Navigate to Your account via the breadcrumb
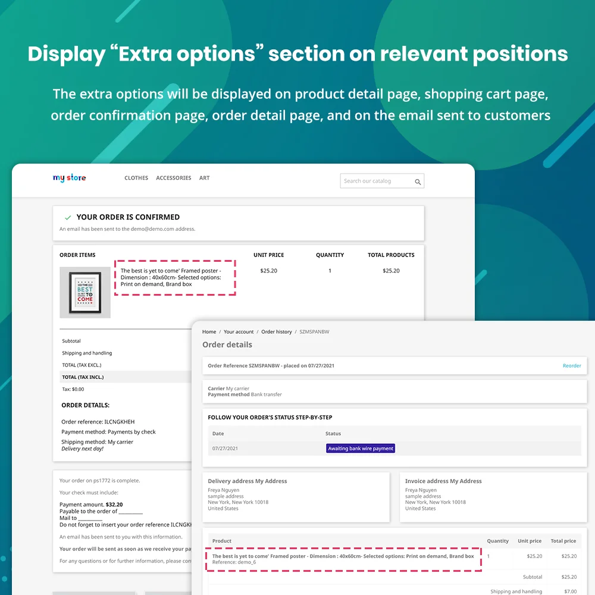The height and width of the screenshot is (595, 595). pos(239,331)
